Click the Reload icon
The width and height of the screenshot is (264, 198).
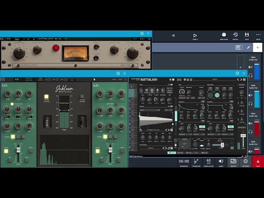pos(236,36)
